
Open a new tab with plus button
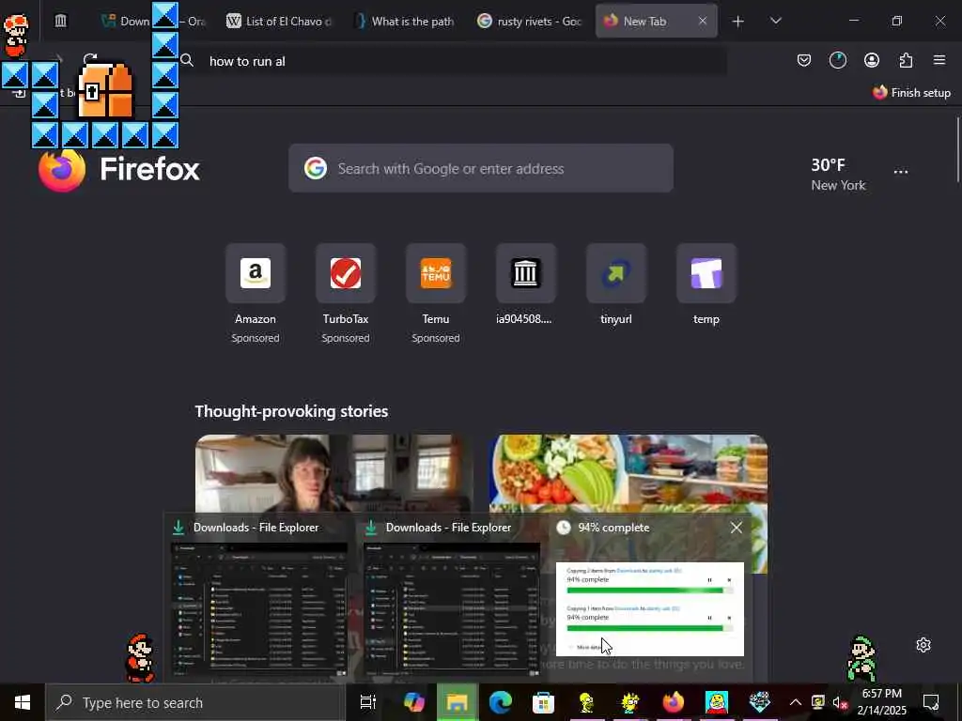[738, 21]
